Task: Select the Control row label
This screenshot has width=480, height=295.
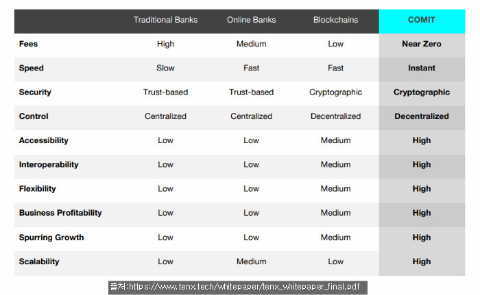Action: coord(34,116)
